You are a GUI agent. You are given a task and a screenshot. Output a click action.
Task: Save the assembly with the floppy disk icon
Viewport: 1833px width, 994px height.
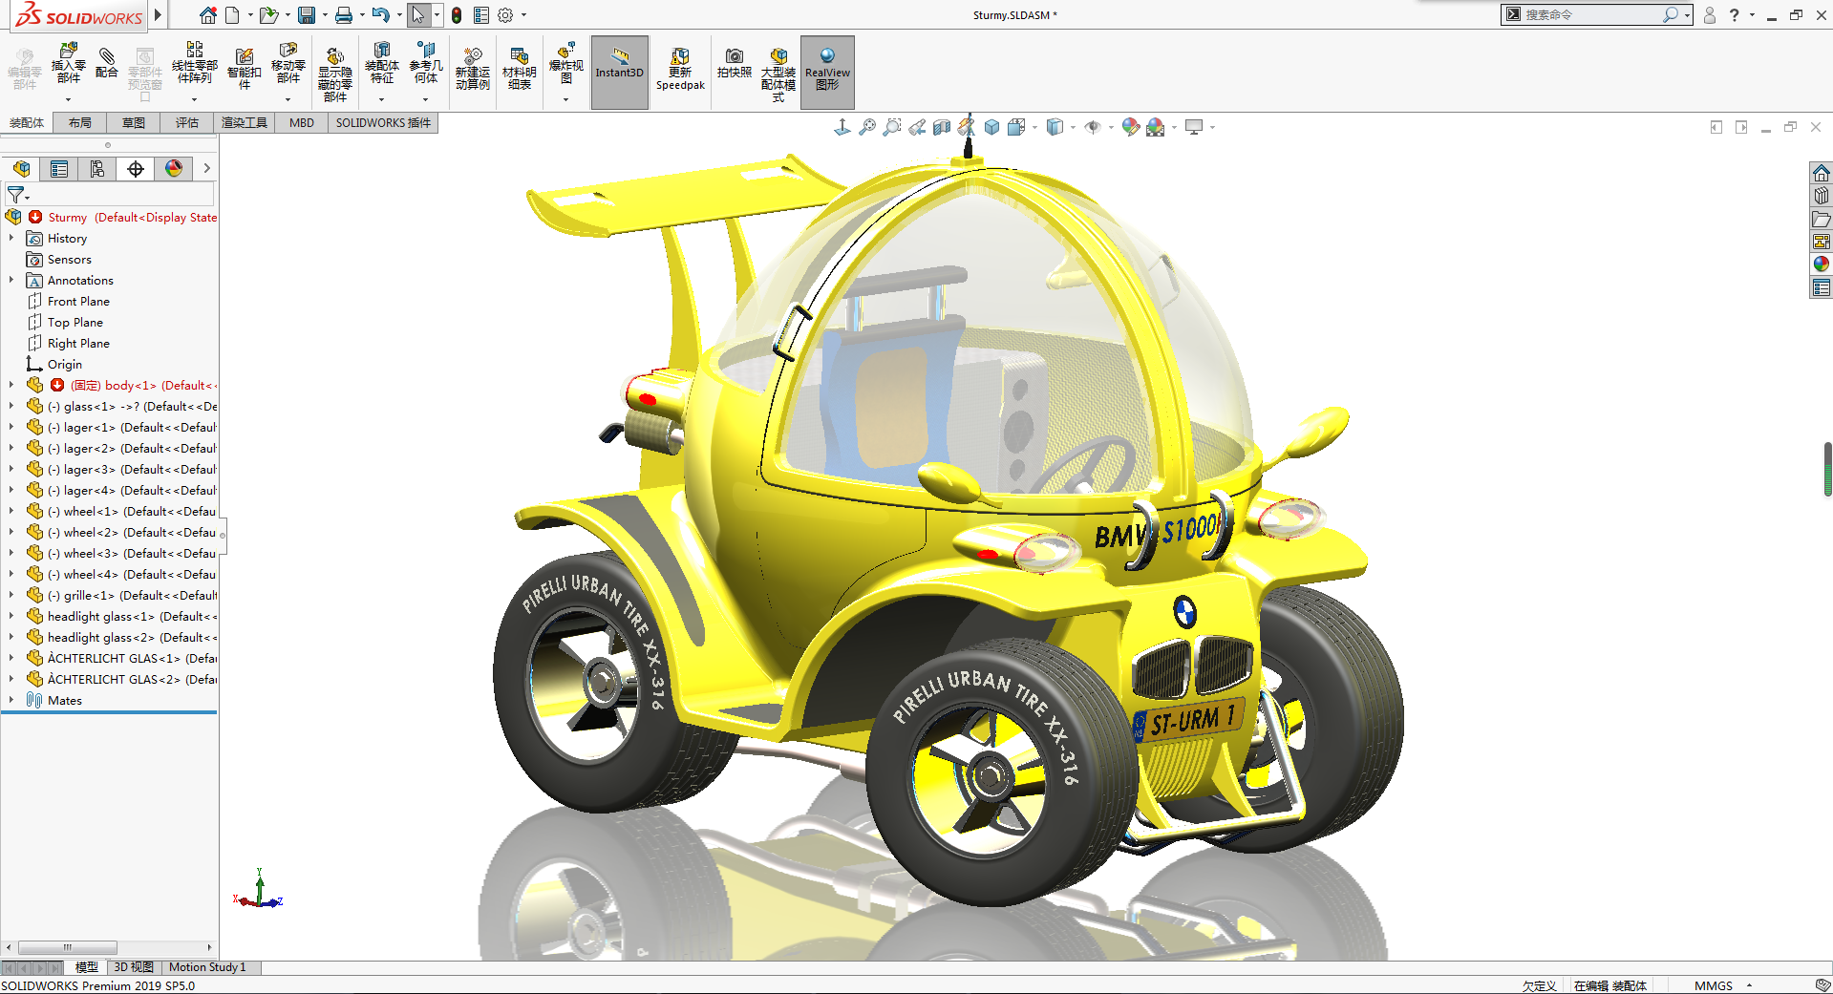click(307, 15)
